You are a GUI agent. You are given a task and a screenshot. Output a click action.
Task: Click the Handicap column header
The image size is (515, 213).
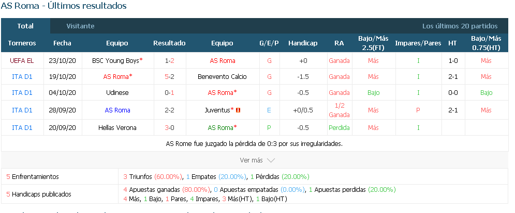[x=303, y=43]
